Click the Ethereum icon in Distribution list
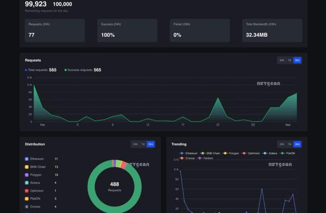This screenshot has width=326, height=213. point(27,159)
